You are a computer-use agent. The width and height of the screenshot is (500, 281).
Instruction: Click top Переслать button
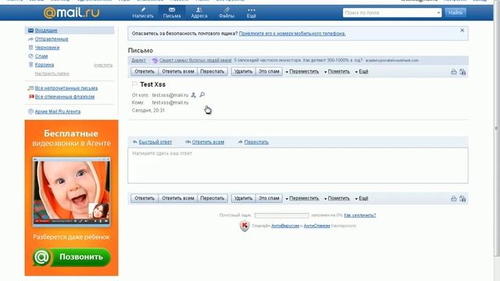pyautogui.click(x=212, y=71)
